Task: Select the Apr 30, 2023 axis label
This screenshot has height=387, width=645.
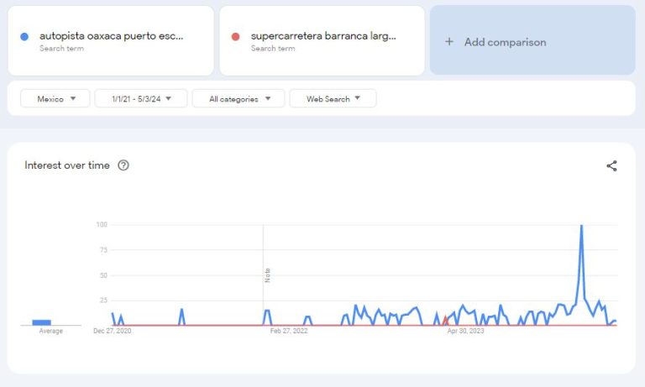Action: [x=465, y=332]
